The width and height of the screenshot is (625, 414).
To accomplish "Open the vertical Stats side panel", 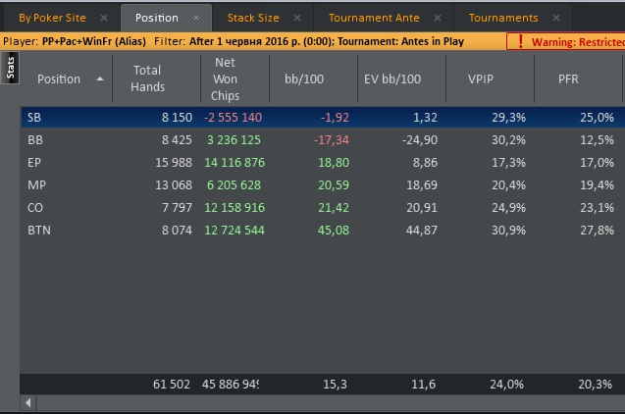I will tap(10, 68).
